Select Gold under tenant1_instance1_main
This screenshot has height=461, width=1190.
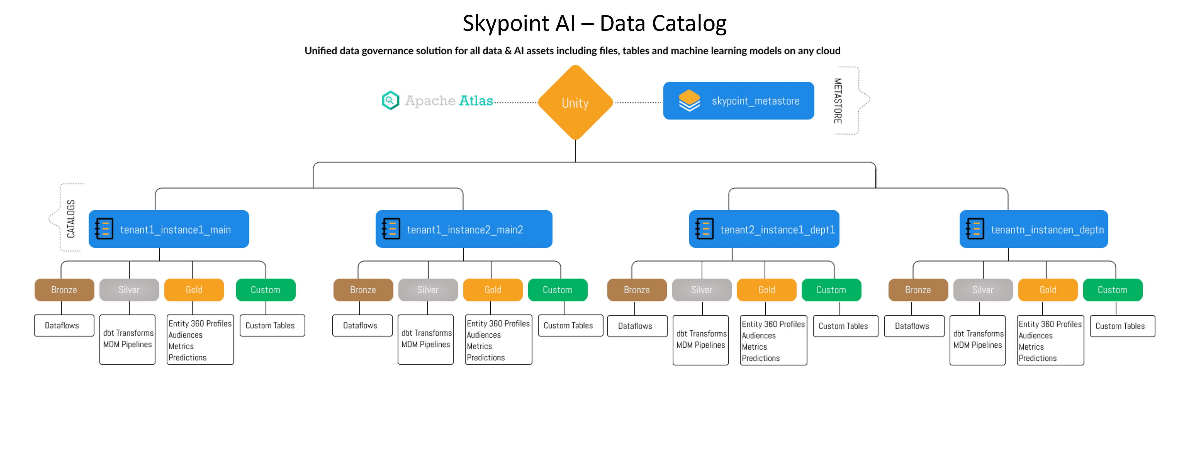pos(194,290)
